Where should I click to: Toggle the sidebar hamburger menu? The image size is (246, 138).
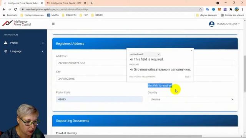[53, 24]
